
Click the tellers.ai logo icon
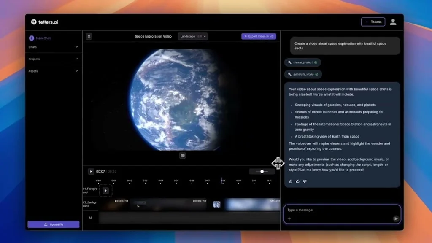[32, 22]
